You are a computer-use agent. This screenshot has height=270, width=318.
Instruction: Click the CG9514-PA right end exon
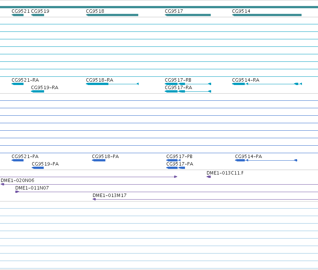pos(296,160)
